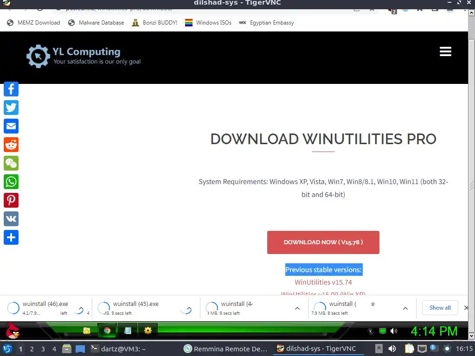Click the YL Computing gear logo
Viewport: 475px width, 356px height.
coord(38,56)
